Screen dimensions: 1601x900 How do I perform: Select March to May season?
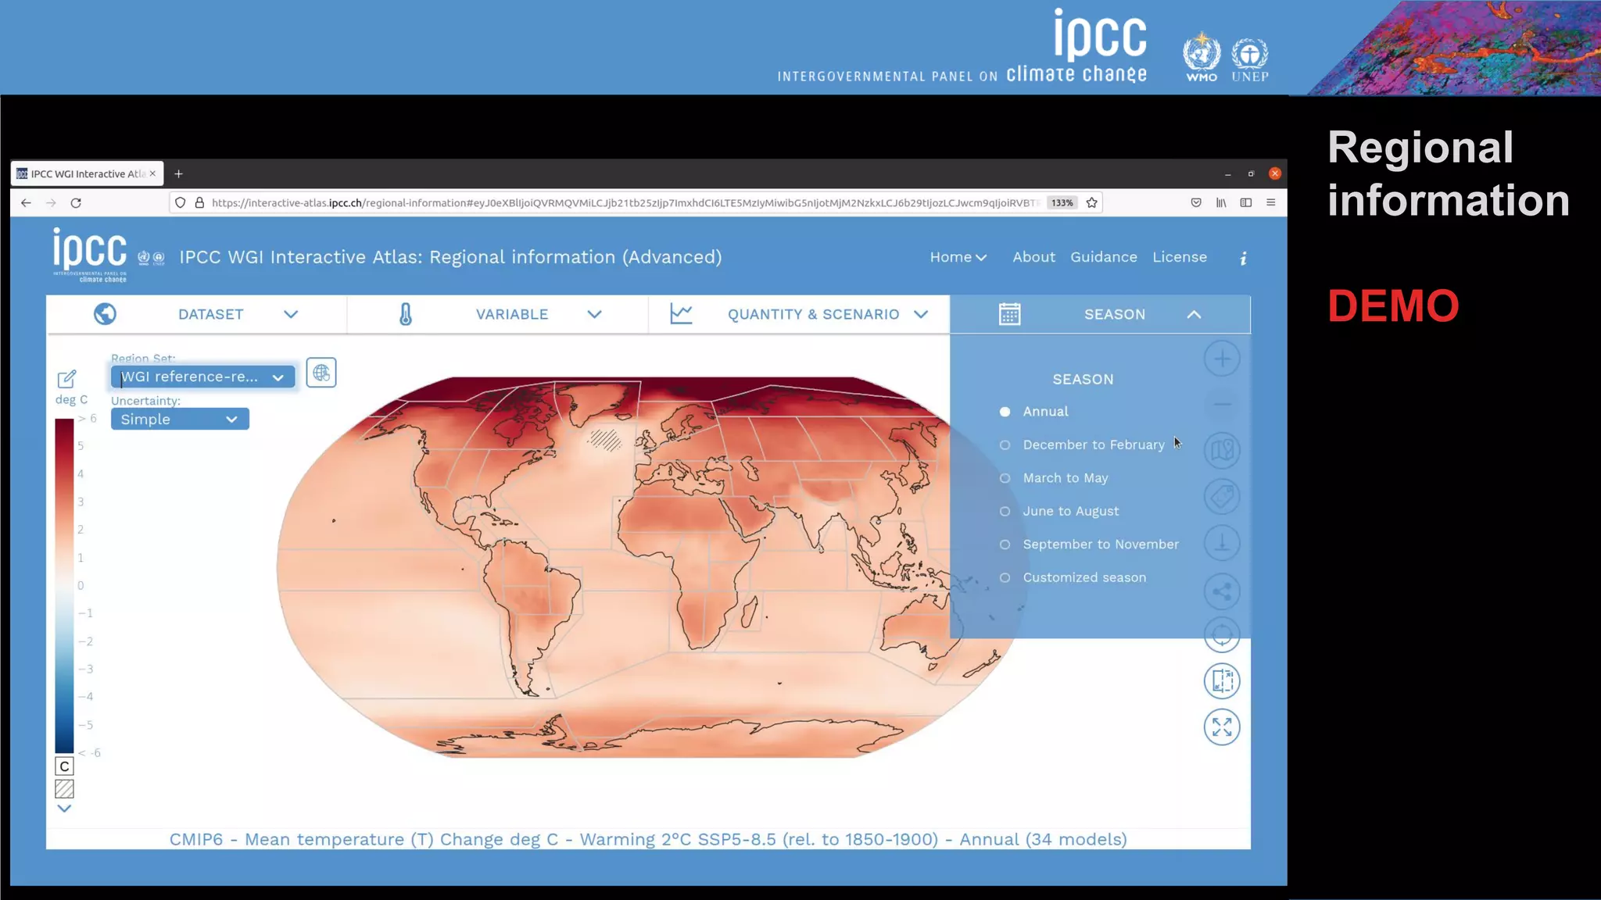pos(1054,478)
